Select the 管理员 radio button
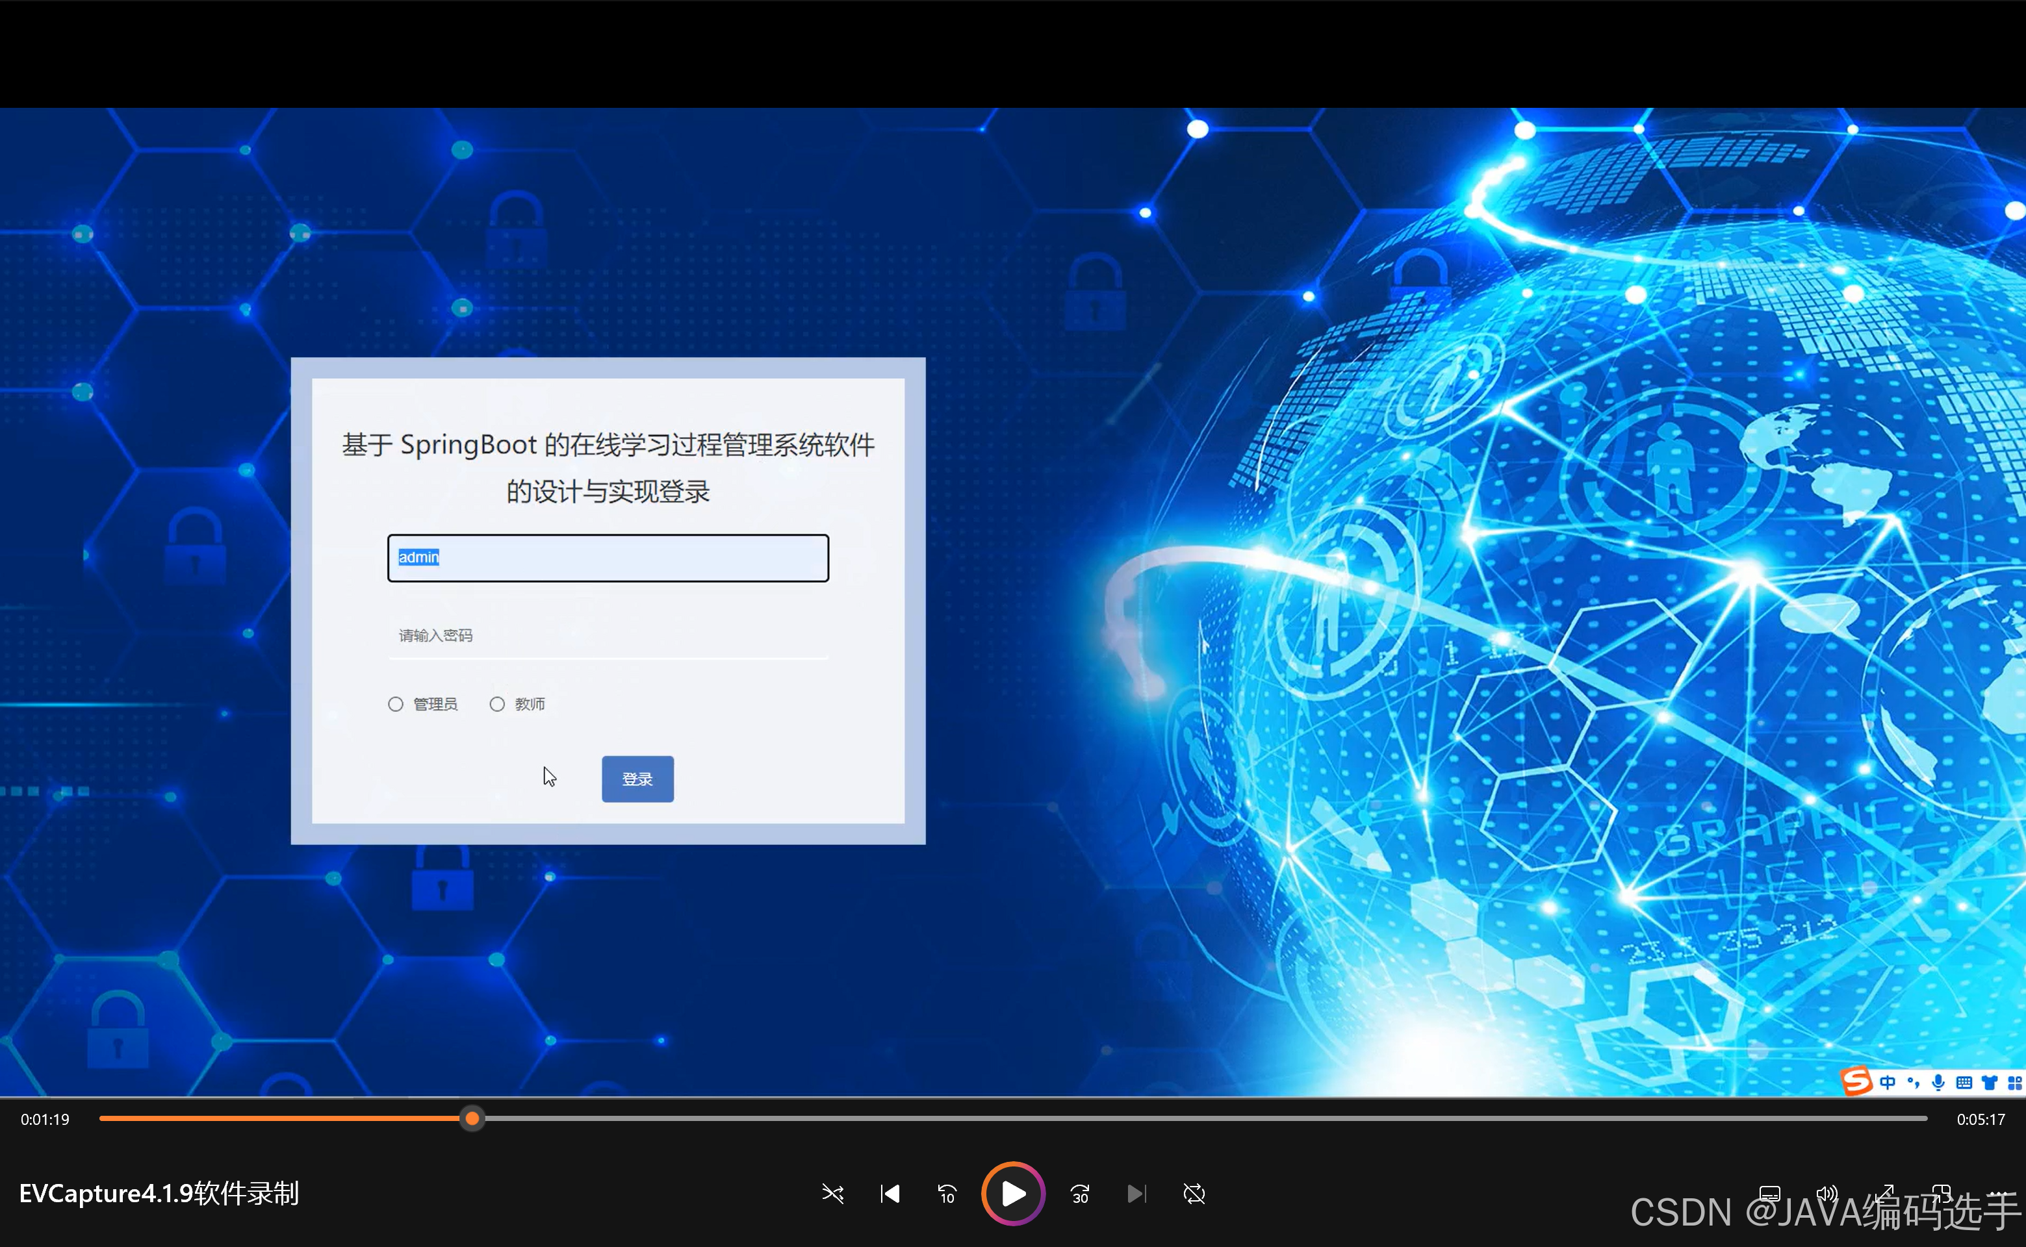Viewport: 2026px width, 1247px height. point(396,704)
